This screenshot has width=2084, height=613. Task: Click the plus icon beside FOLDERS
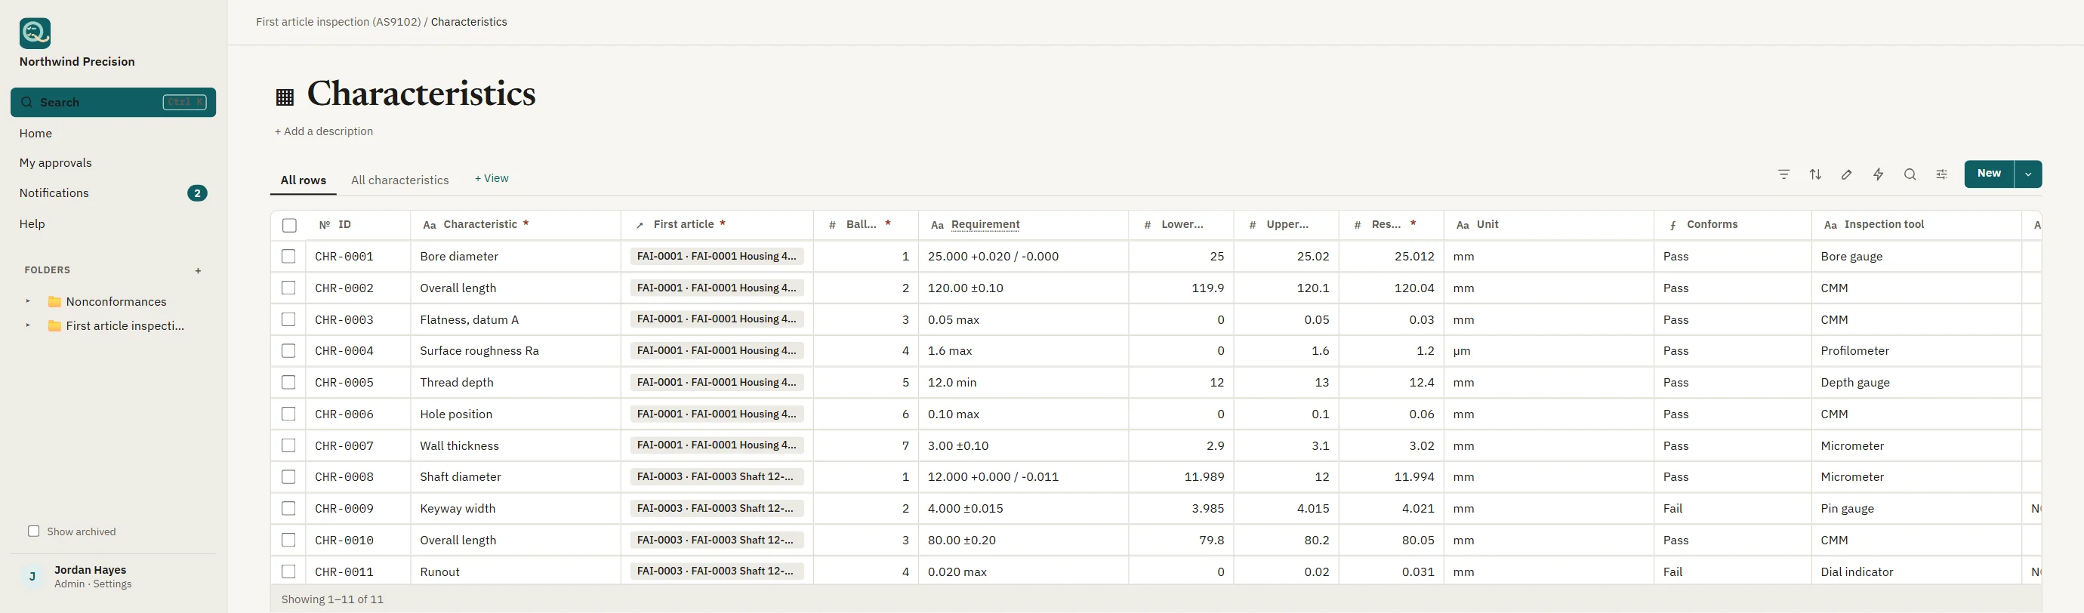[x=198, y=271]
